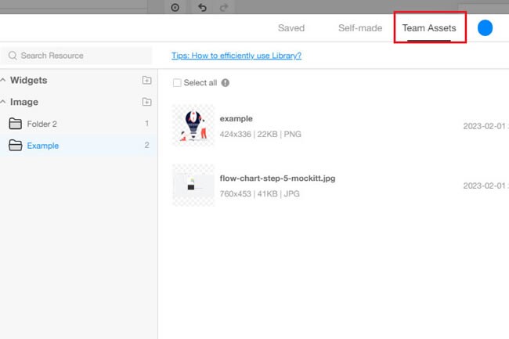This screenshot has height=339, width=509.
Task: Click the target preview icon in top toolbar
Action: point(175,7)
